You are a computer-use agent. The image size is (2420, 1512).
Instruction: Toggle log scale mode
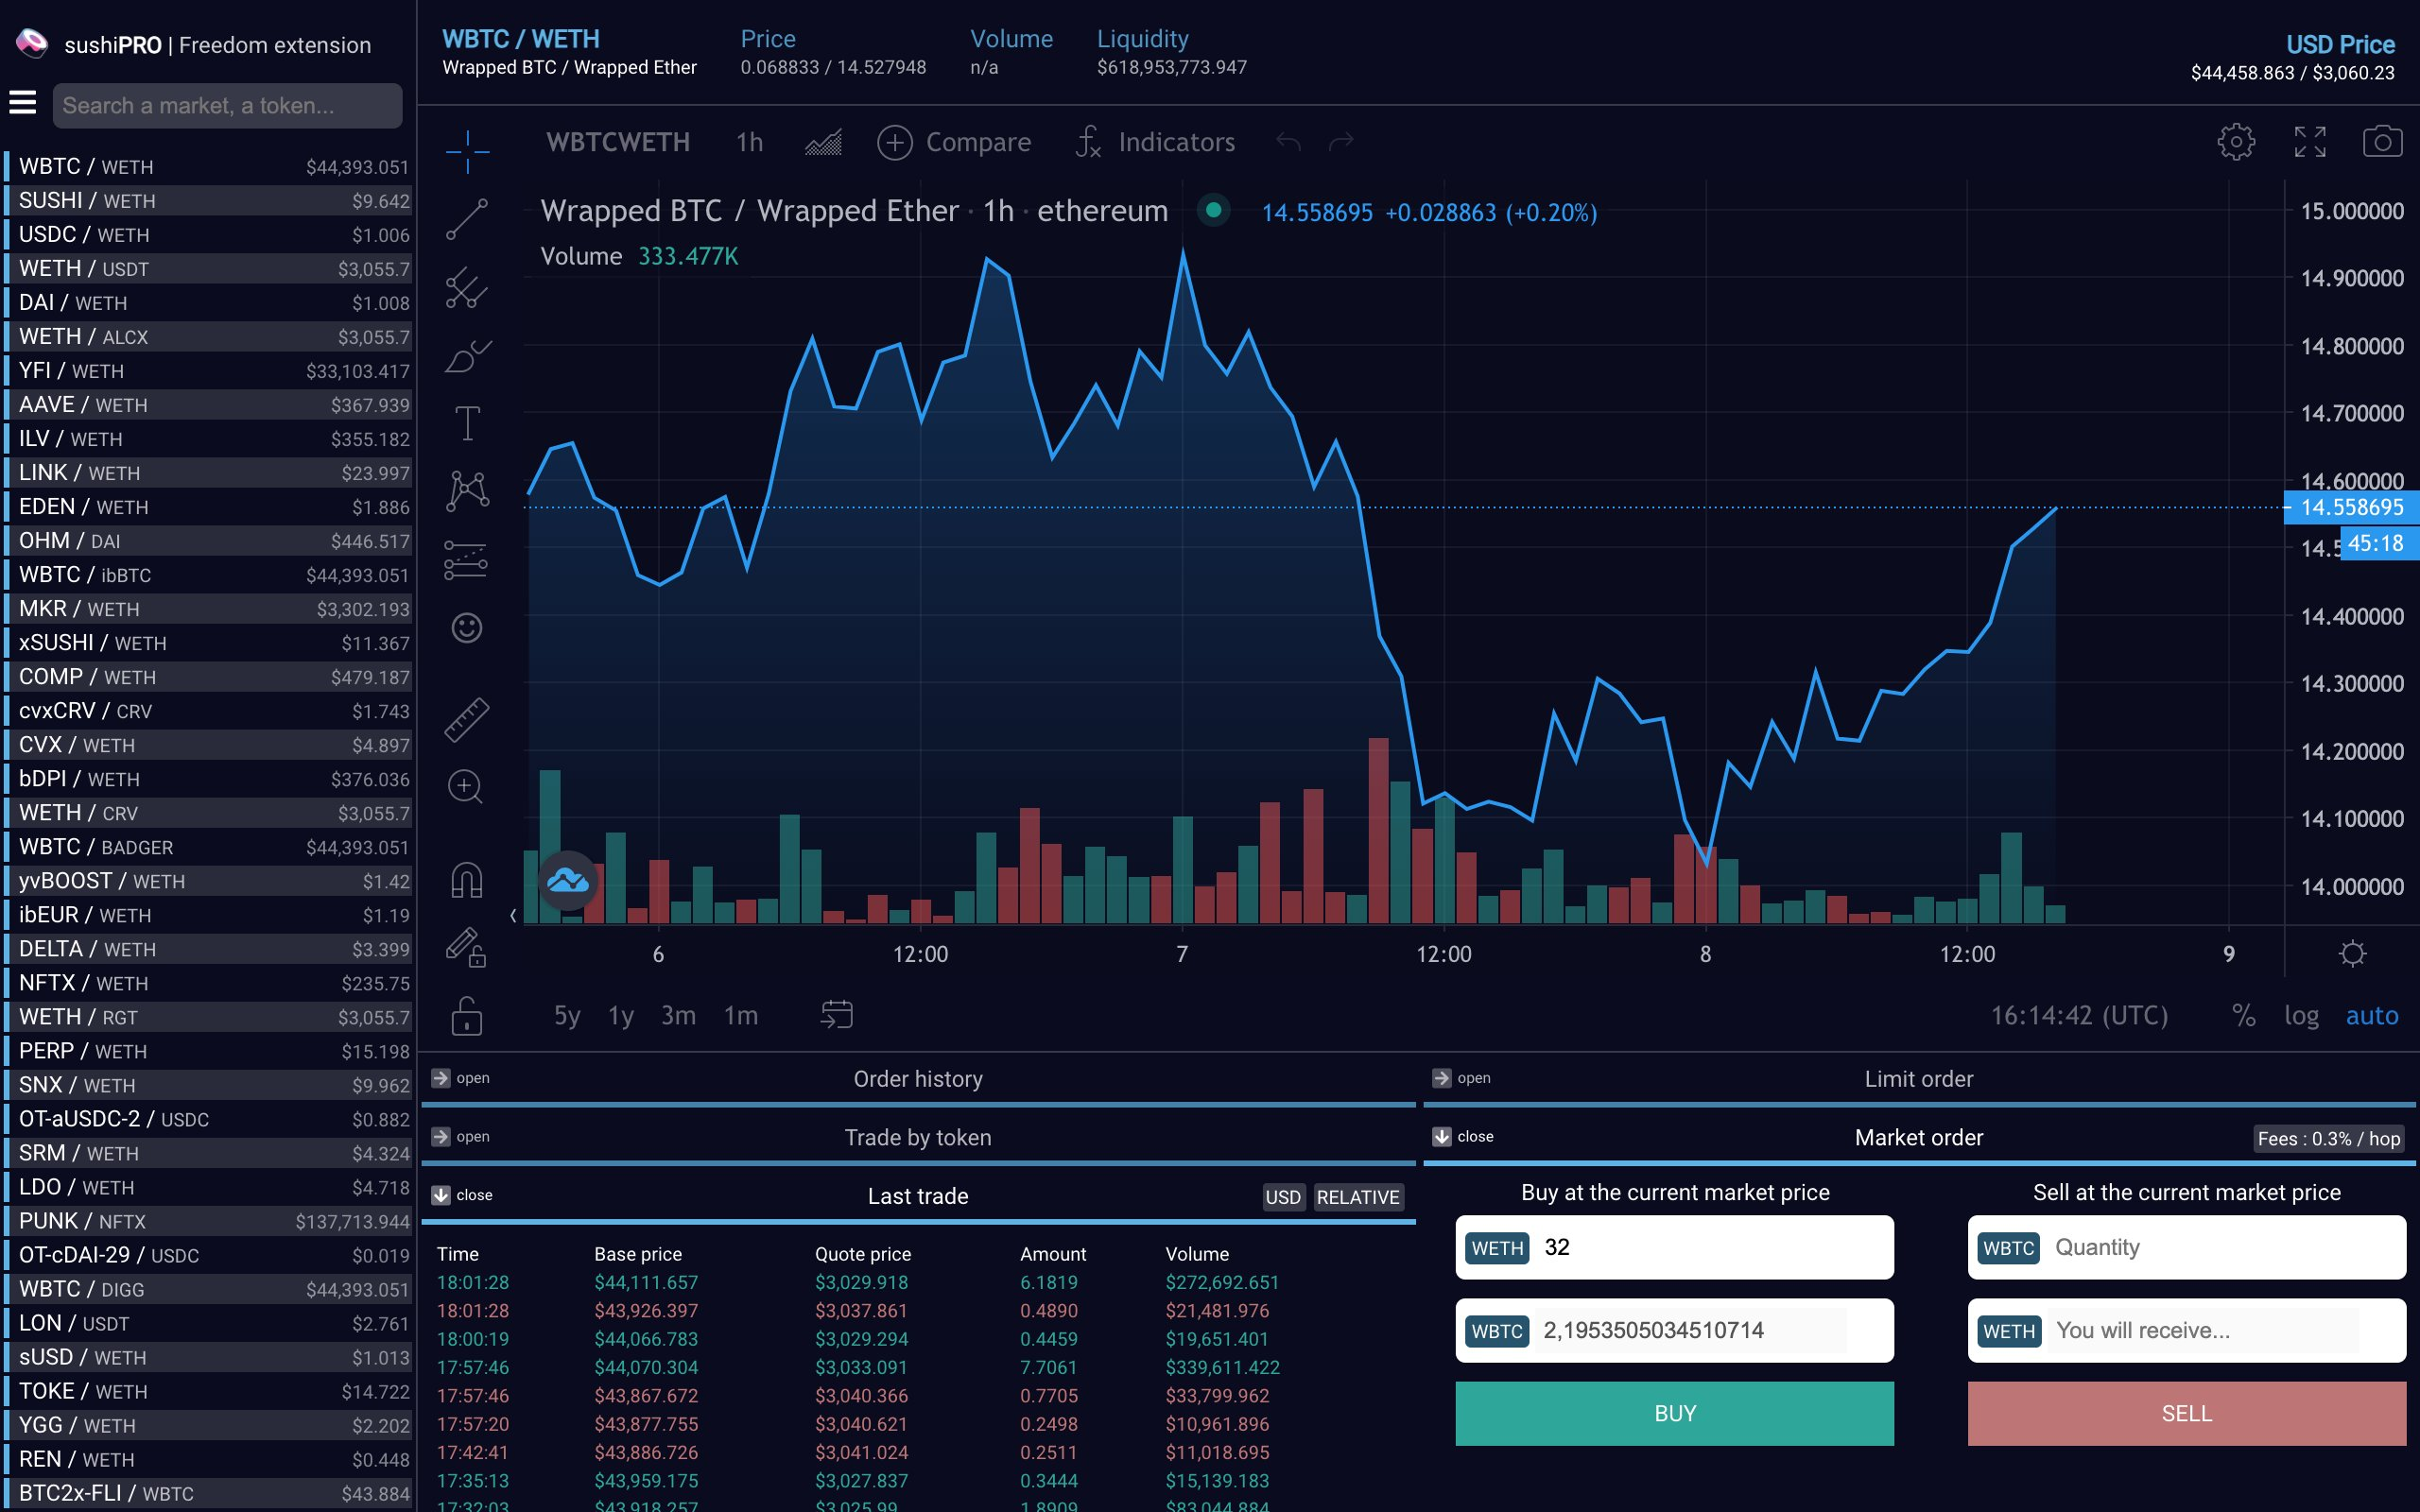[2301, 1016]
